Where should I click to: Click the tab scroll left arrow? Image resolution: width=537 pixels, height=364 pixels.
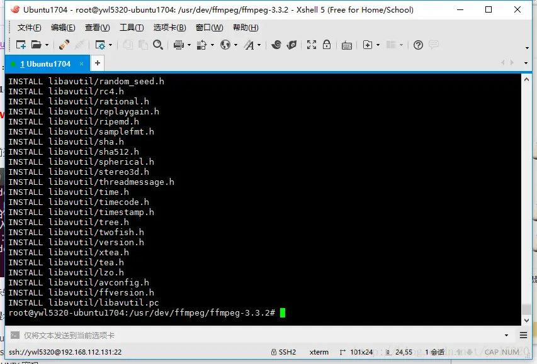(x=503, y=63)
